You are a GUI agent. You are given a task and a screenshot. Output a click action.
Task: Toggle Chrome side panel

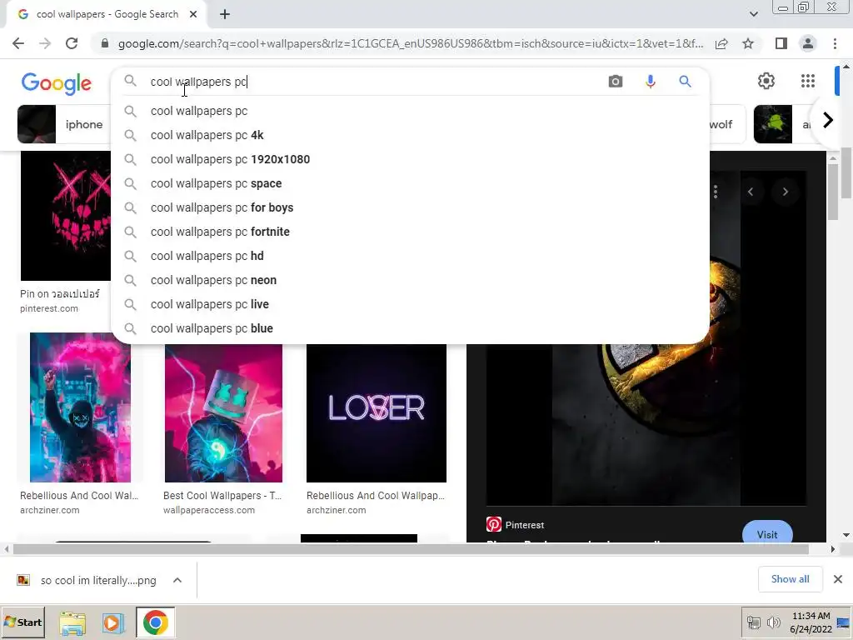tap(781, 43)
